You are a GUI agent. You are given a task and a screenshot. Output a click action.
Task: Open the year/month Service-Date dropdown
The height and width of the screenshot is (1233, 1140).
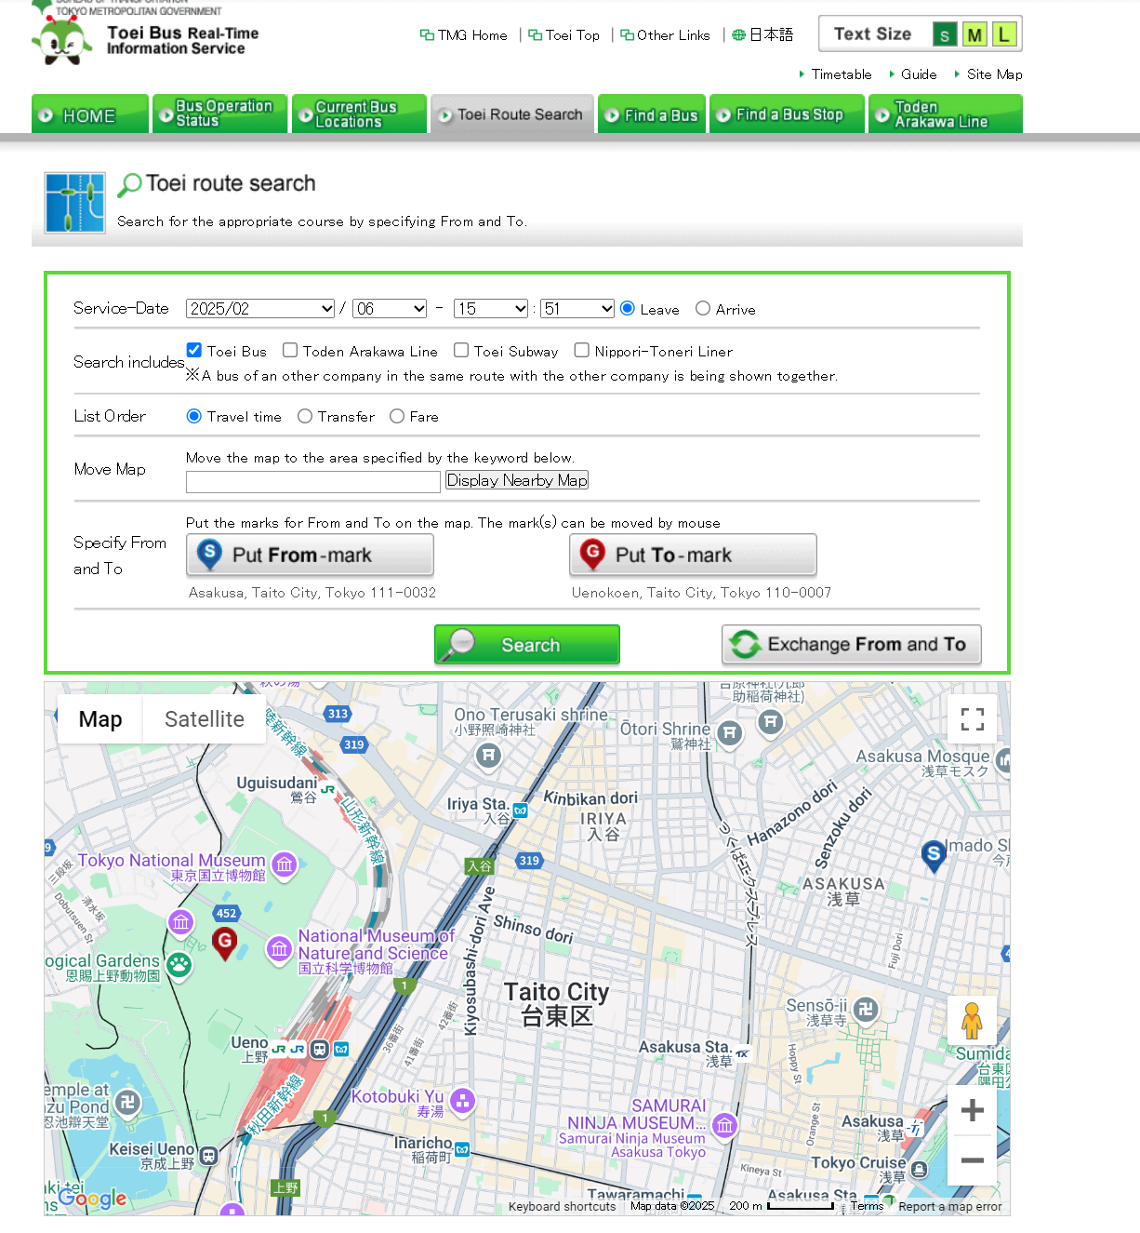(x=260, y=309)
